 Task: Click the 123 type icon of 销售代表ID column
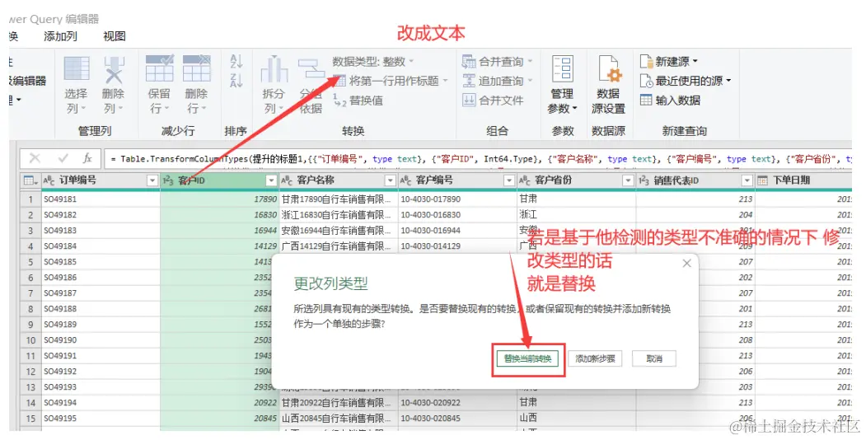pos(644,180)
